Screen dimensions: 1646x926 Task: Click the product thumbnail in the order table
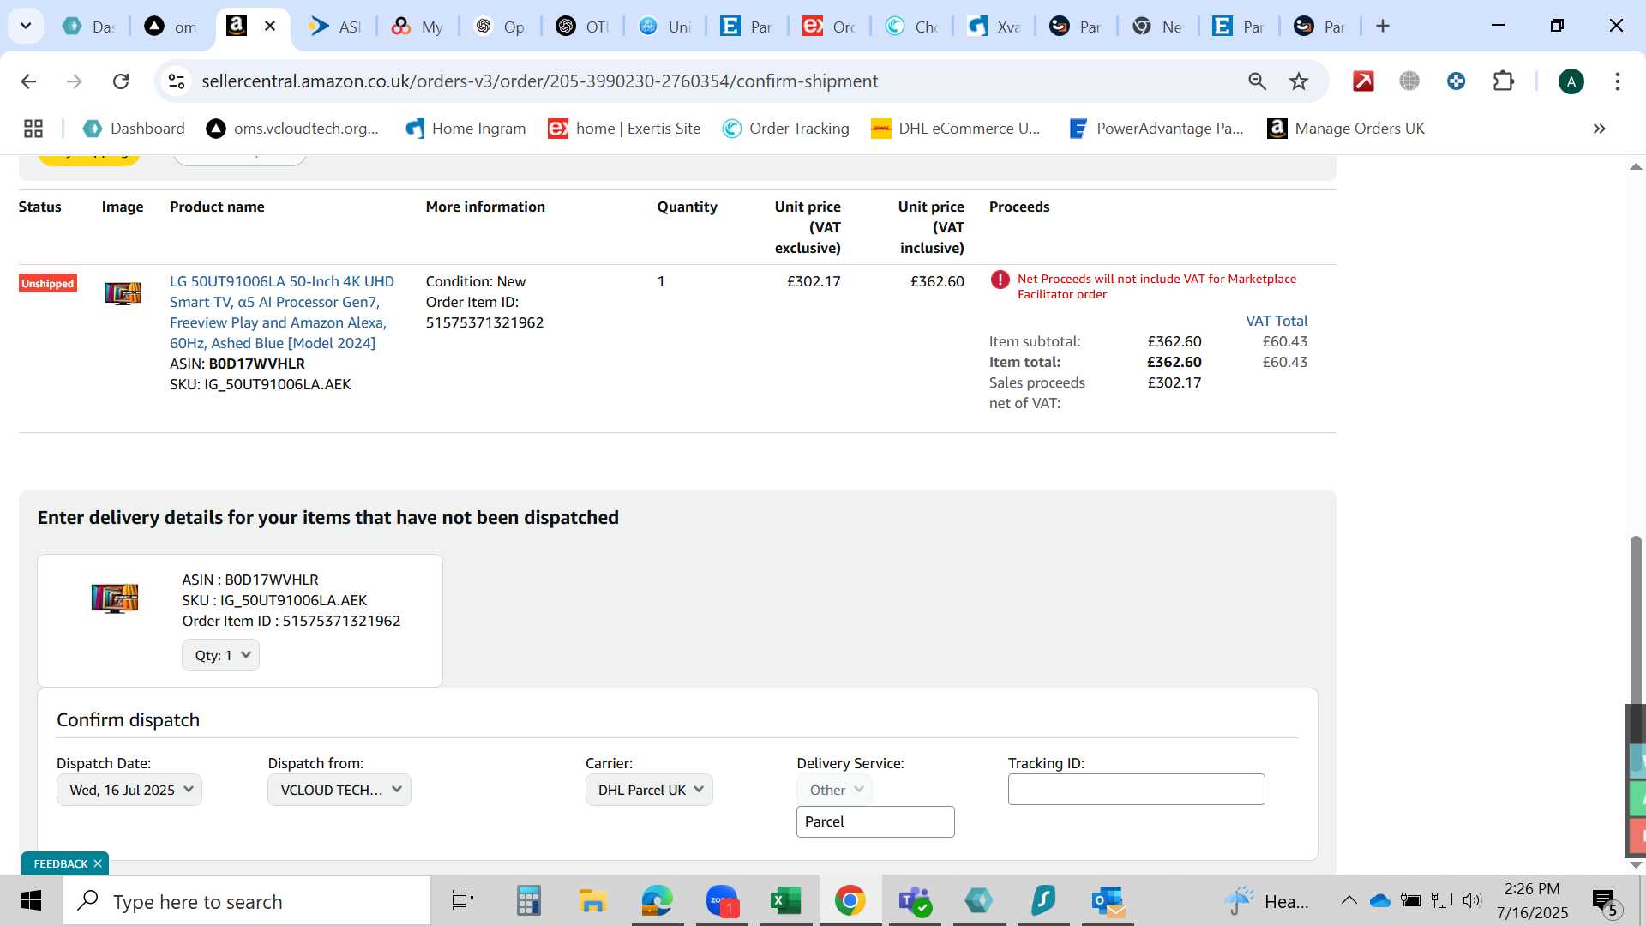click(123, 293)
